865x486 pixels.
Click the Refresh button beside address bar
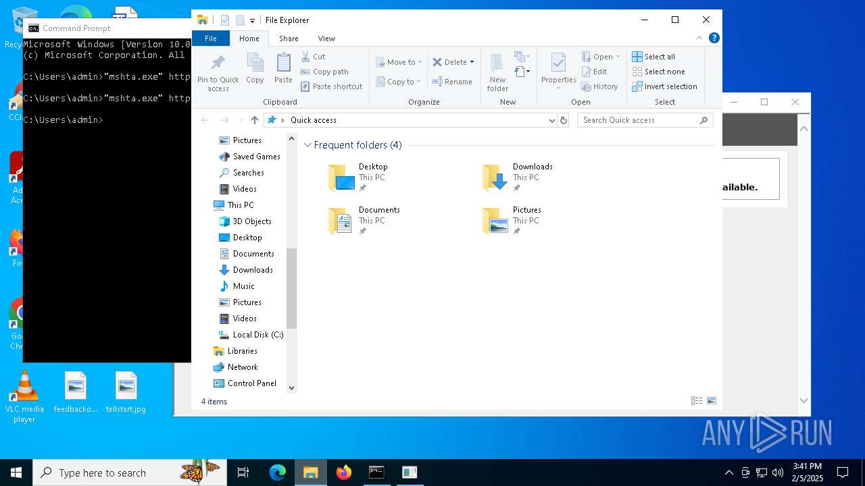(564, 120)
